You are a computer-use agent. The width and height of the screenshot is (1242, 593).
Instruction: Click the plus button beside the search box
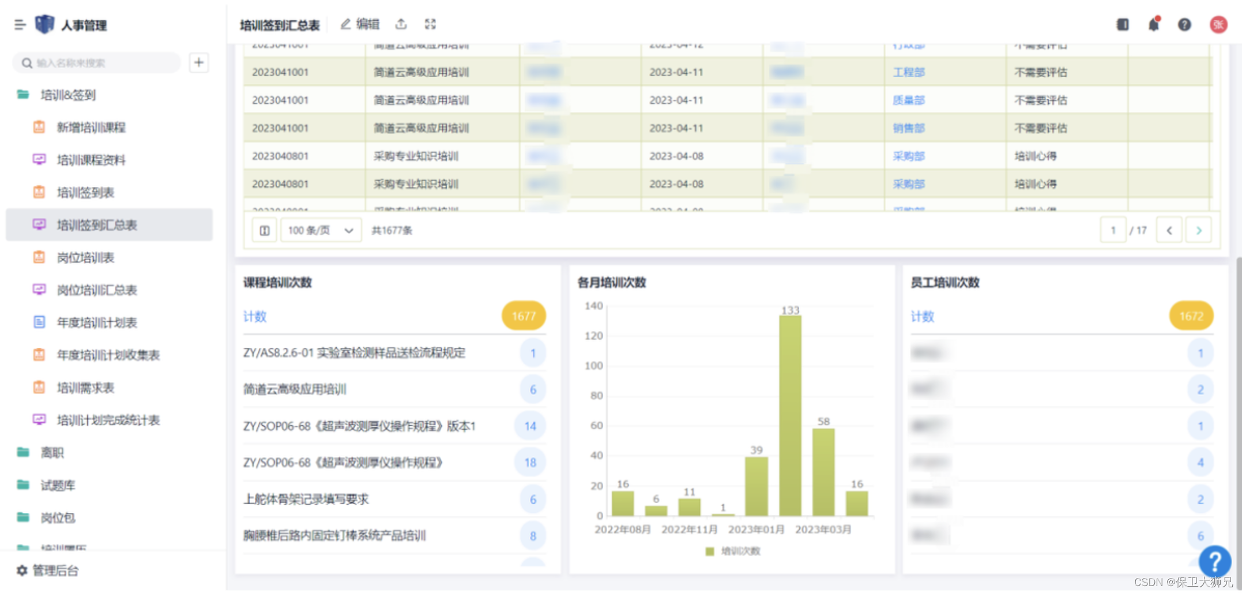[x=199, y=62]
